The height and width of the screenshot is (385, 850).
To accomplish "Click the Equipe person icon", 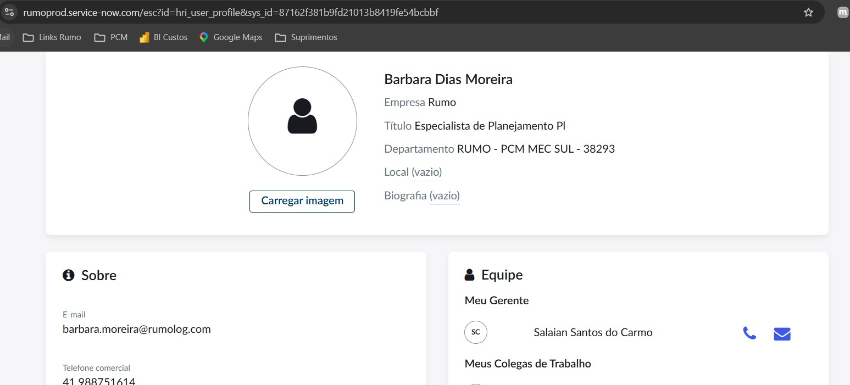I will click(x=469, y=275).
